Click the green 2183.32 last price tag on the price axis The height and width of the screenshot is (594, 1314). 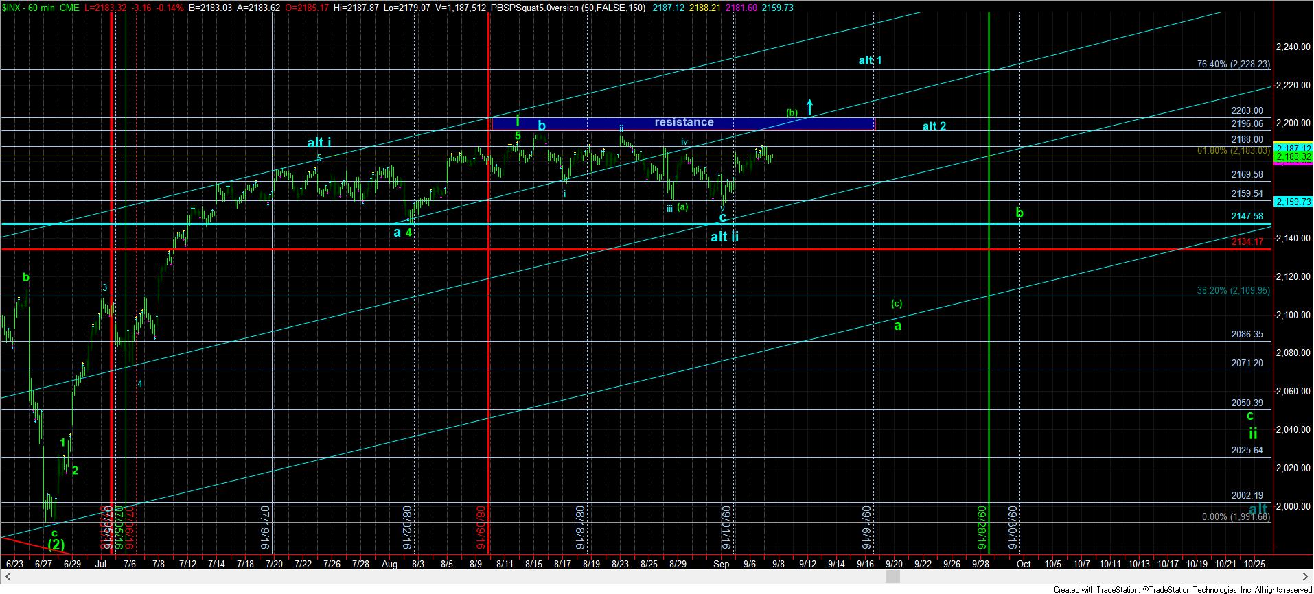(1293, 158)
